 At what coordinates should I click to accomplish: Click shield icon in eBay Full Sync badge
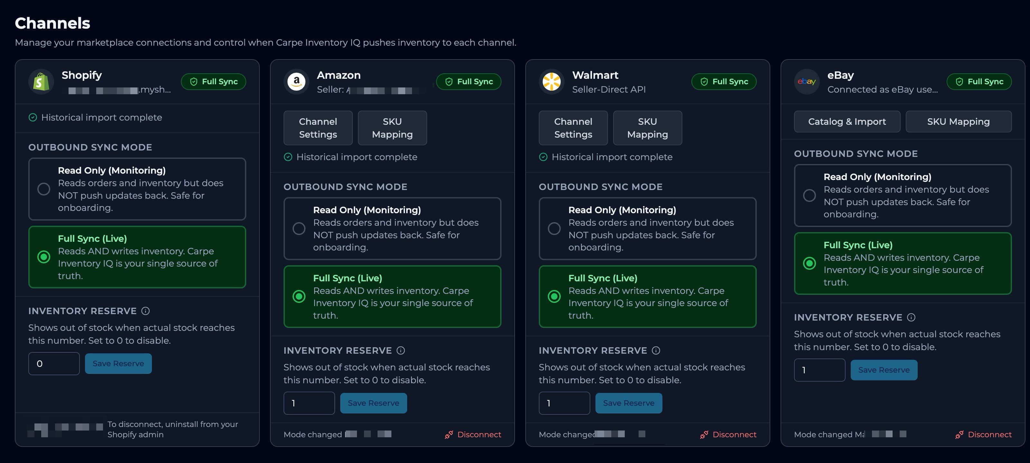pos(959,81)
